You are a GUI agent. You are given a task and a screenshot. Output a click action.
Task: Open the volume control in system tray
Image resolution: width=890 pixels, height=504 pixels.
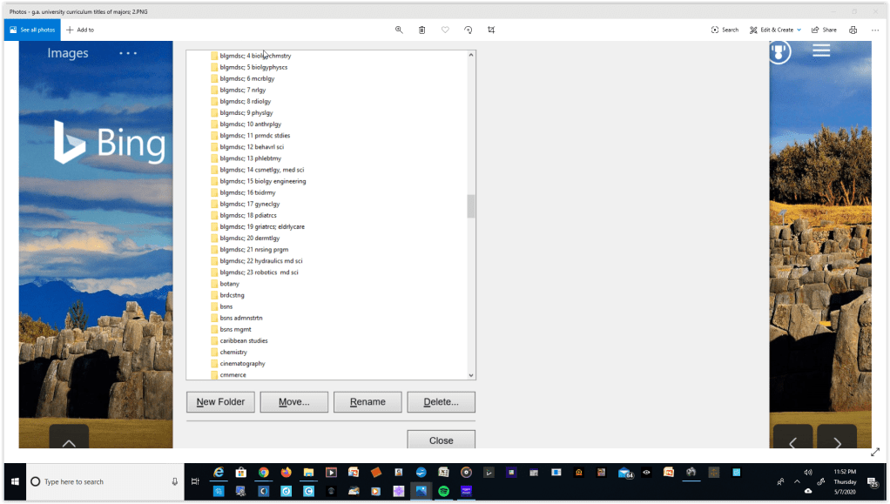point(808,473)
